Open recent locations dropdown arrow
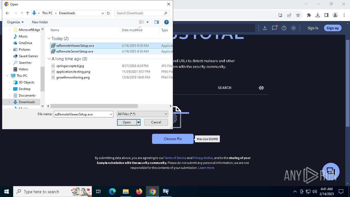 [22, 13]
